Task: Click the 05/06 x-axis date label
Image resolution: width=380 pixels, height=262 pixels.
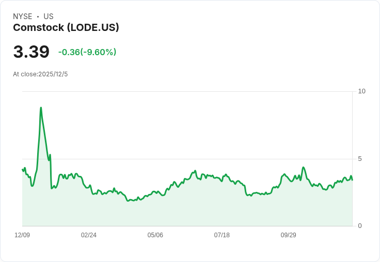Action: click(155, 235)
